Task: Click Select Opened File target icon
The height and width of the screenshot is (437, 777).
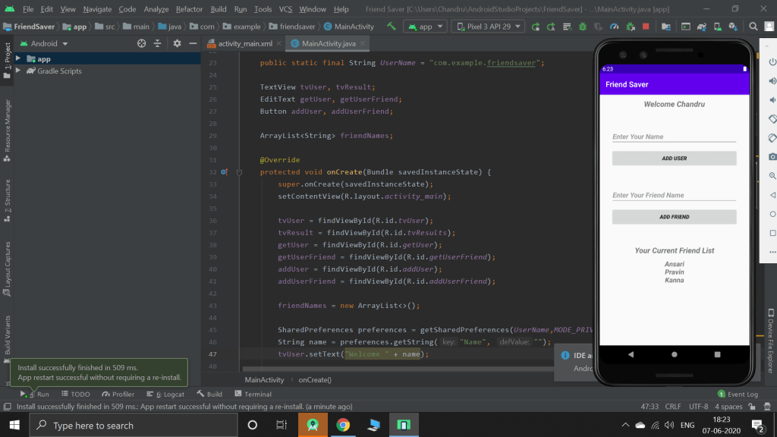Action: click(x=141, y=44)
